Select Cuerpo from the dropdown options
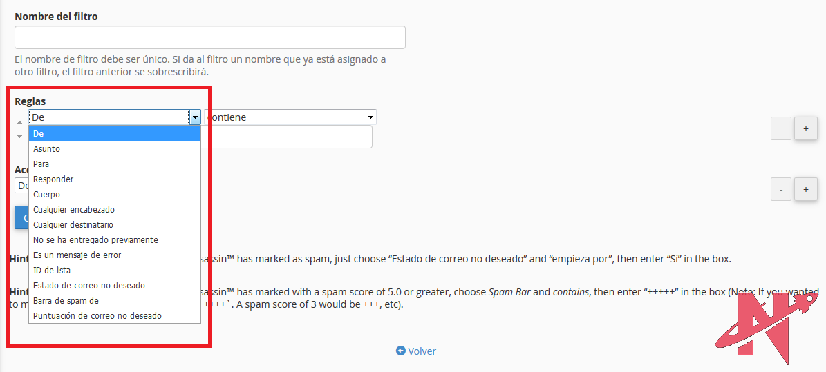 46,195
